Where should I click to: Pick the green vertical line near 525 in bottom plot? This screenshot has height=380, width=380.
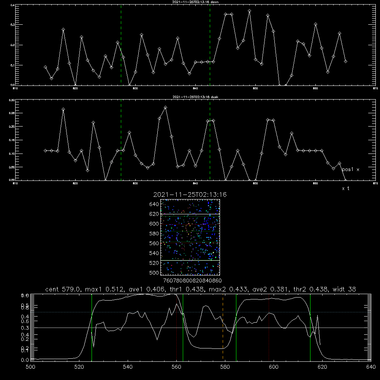pyautogui.click(x=92, y=327)
